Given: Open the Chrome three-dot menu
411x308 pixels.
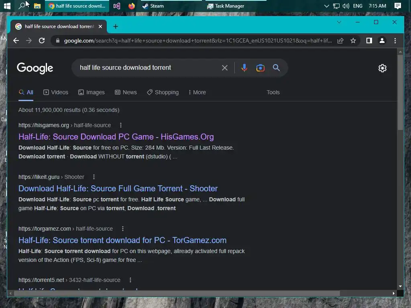Looking at the screenshot, I should click(x=395, y=41).
